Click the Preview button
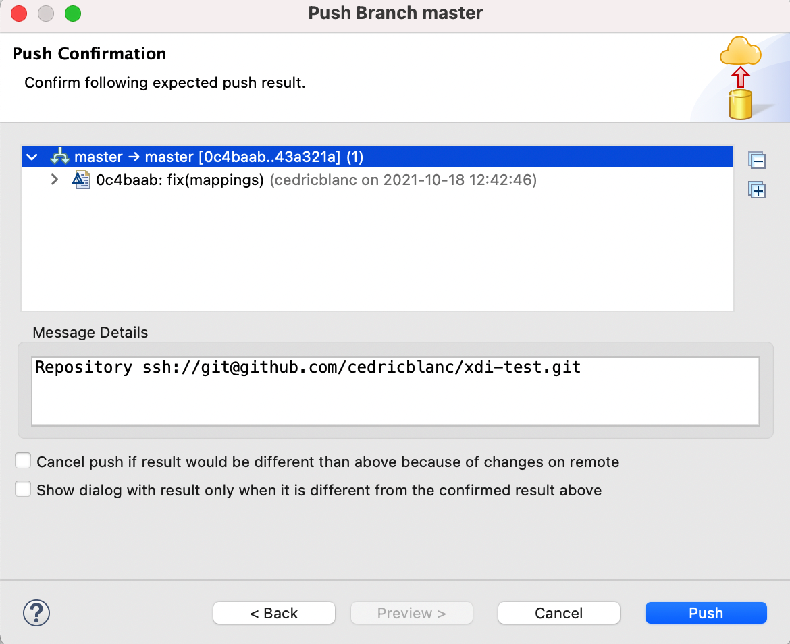The image size is (790, 644). [x=411, y=613]
